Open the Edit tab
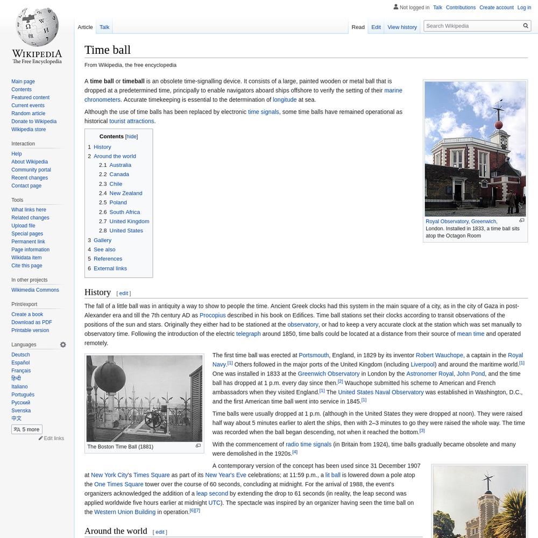The width and height of the screenshot is (538, 538). click(x=376, y=27)
